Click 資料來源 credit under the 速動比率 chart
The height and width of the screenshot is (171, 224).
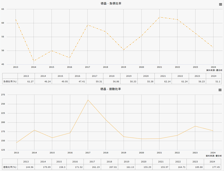[x=214, y=156]
